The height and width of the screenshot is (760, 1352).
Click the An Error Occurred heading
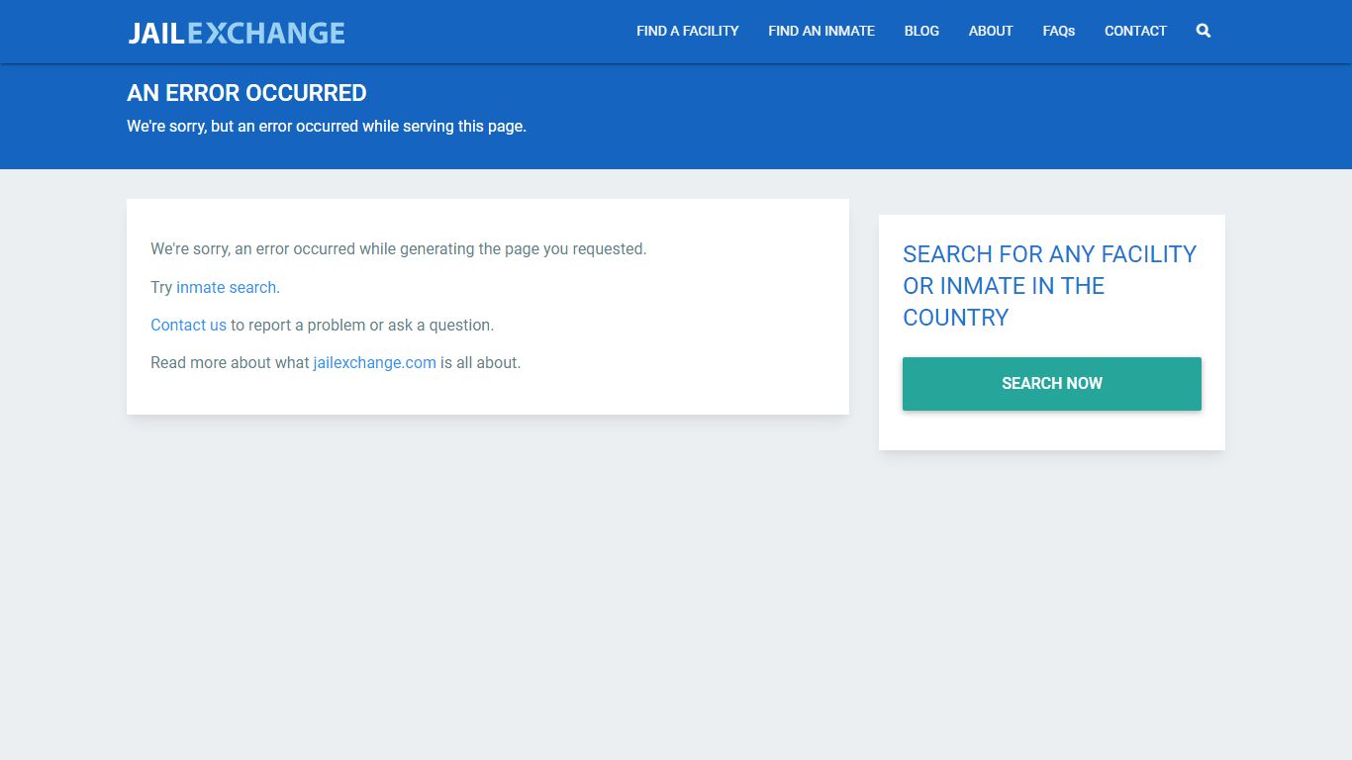tap(246, 93)
